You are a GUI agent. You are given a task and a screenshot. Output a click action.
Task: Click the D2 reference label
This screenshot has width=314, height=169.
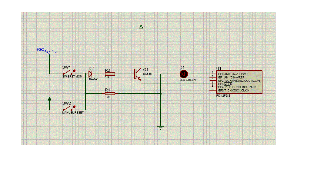[91, 68]
